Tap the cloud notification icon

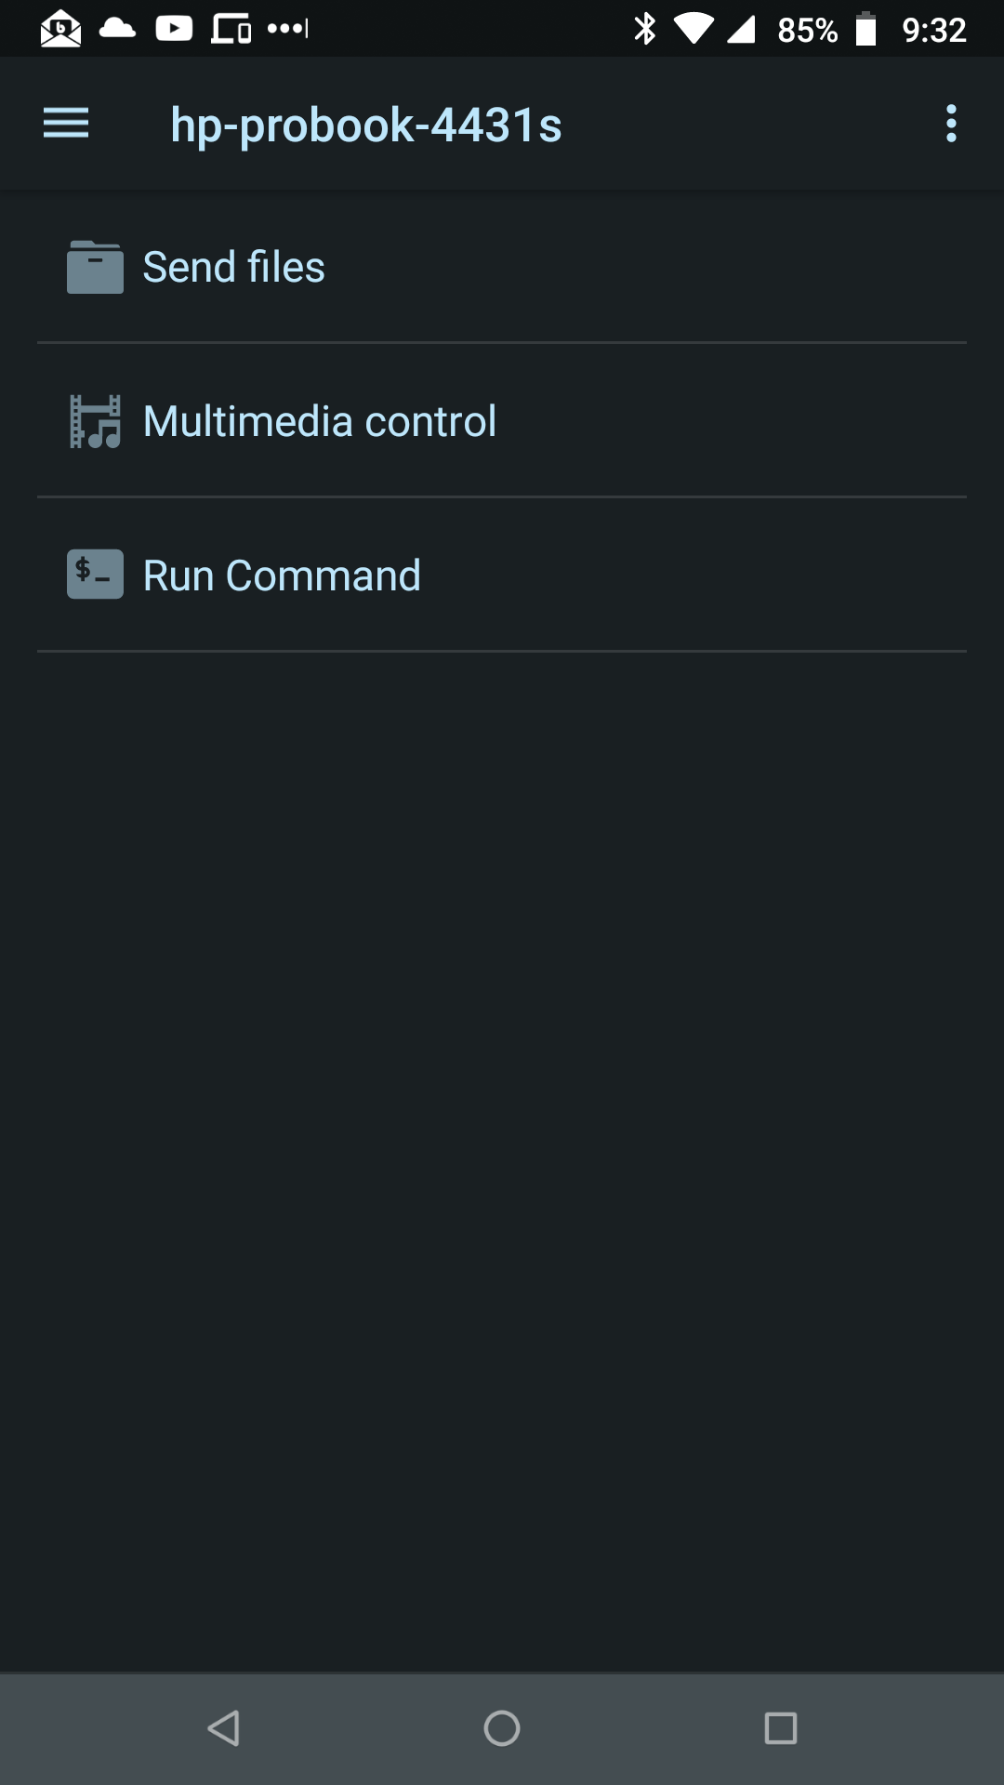pos(117,29)
